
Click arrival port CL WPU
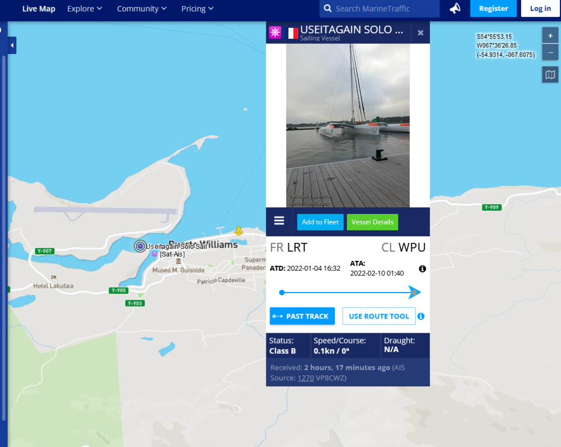403,247
